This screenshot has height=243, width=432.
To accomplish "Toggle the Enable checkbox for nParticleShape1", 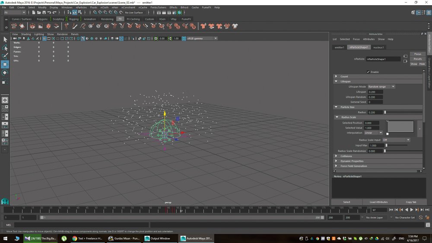I will click(x=368, y=72).
